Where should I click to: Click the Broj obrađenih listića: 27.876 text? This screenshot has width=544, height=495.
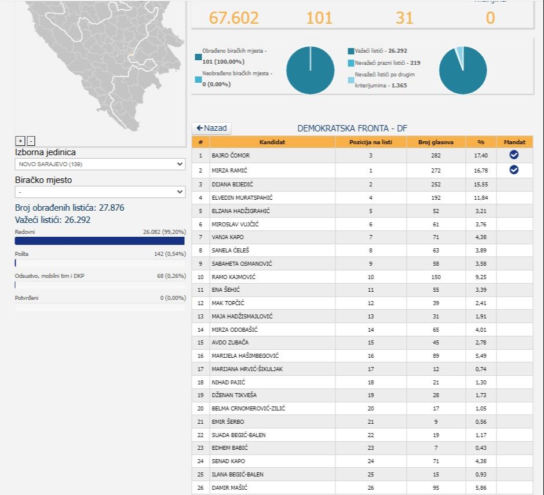coord(70,208)
